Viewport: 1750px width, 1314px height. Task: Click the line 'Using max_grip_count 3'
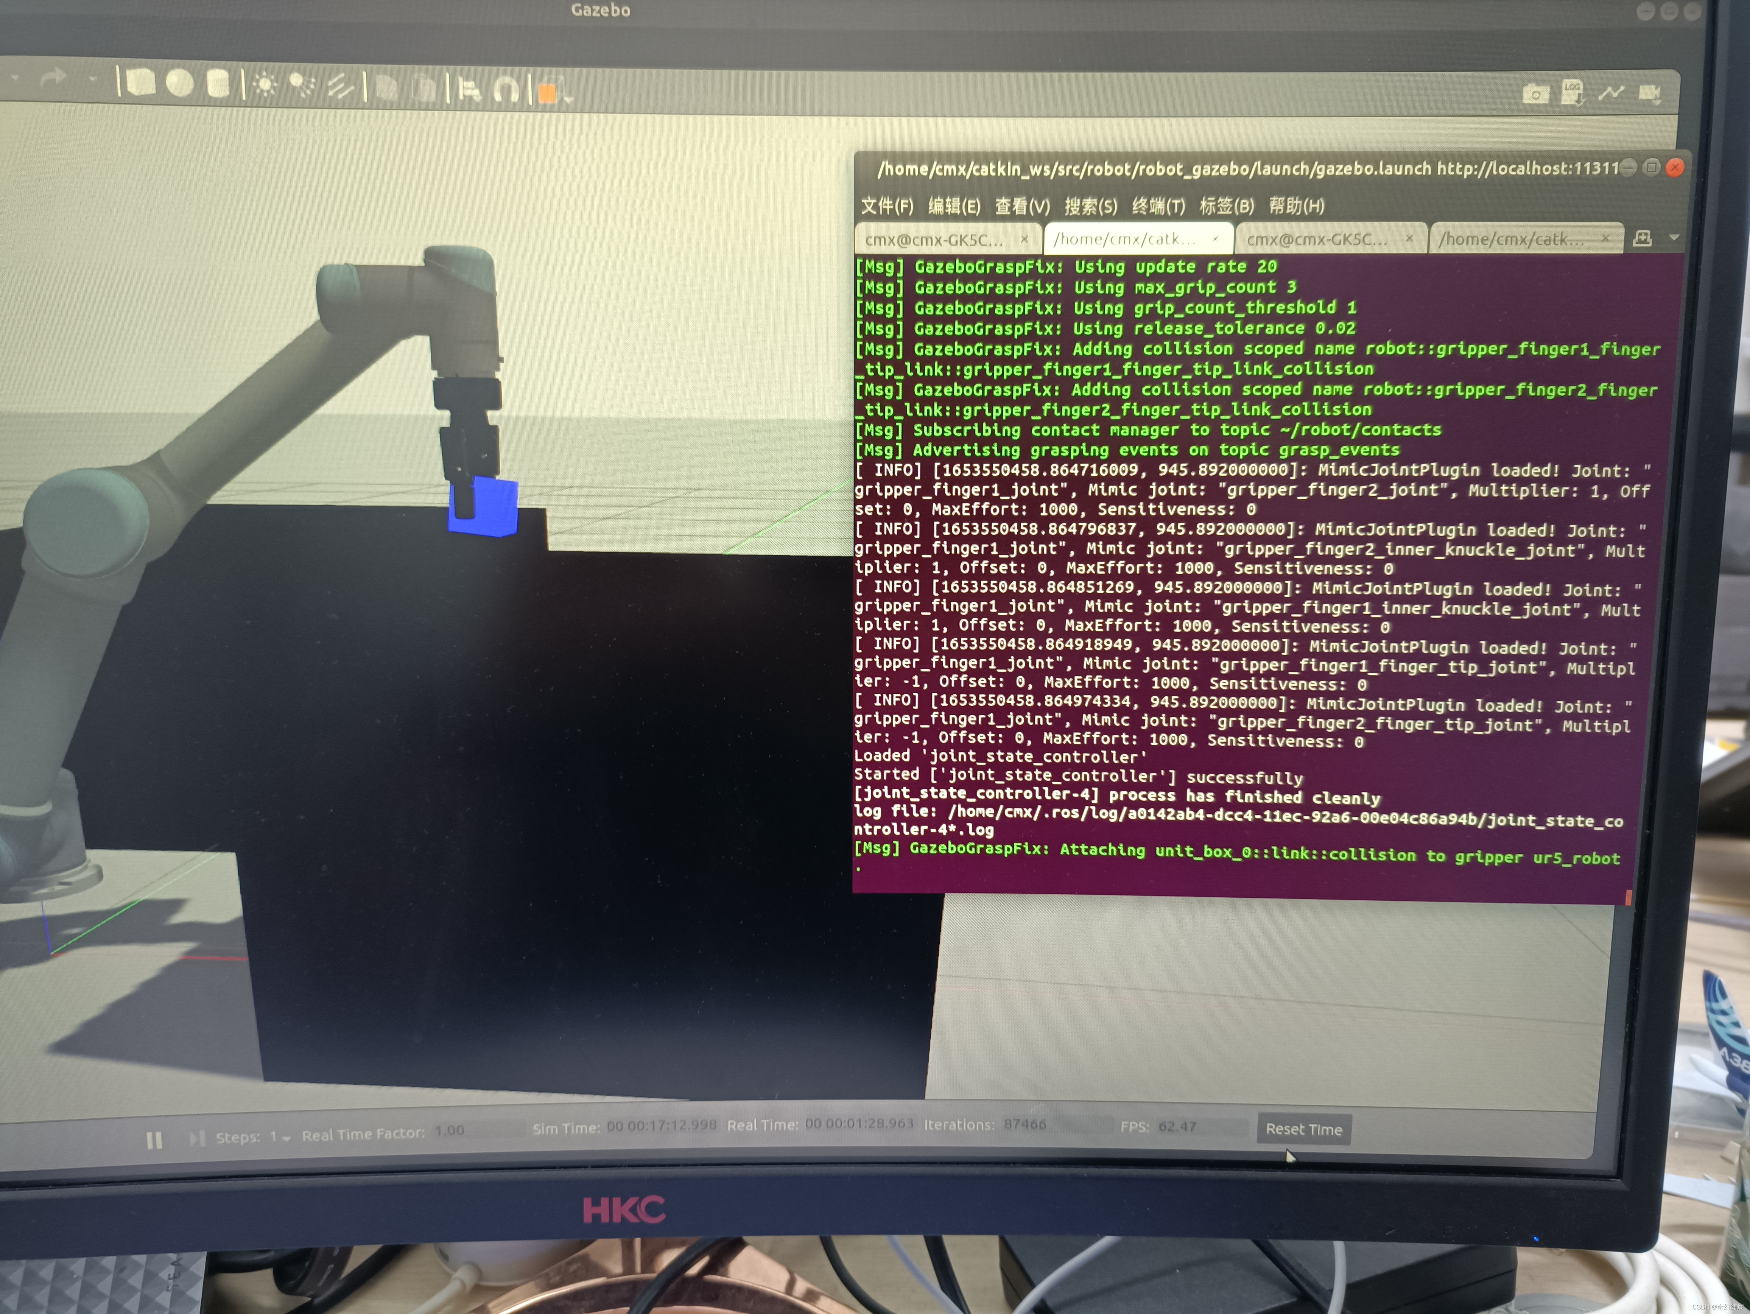coord(1075,287)
